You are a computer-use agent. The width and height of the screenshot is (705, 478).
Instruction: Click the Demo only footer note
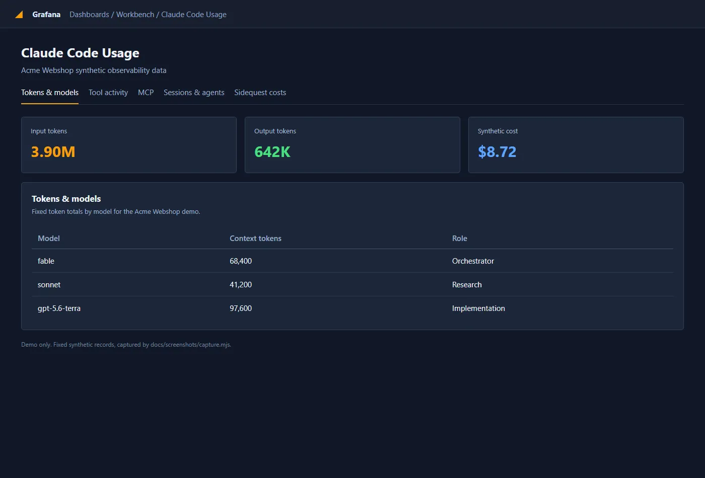[x=126, y=345]
